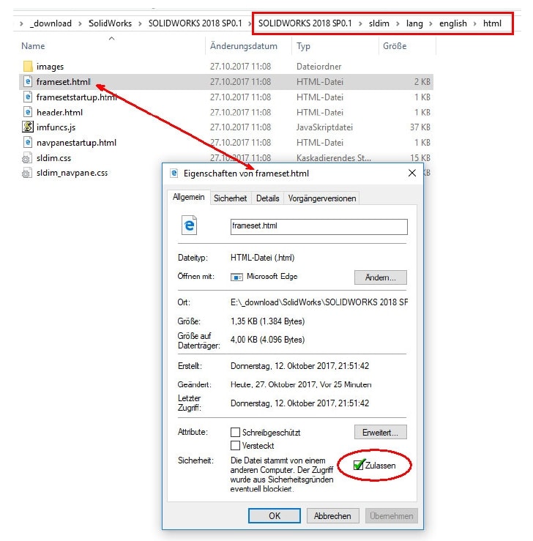Click the header.html file icon
The image size is (533, 541).
pyautogui.click(x=28, y=112)
